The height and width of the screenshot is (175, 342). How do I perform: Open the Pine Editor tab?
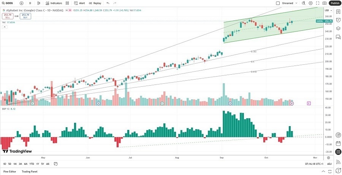[x=9, y=172]
